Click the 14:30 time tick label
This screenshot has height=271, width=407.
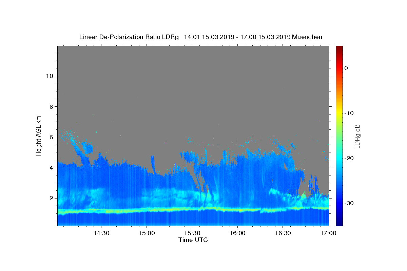tap(101, 233)
